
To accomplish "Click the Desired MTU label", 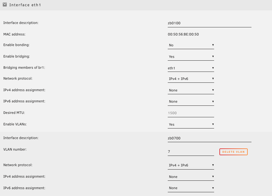I will [x=14, y=113].
